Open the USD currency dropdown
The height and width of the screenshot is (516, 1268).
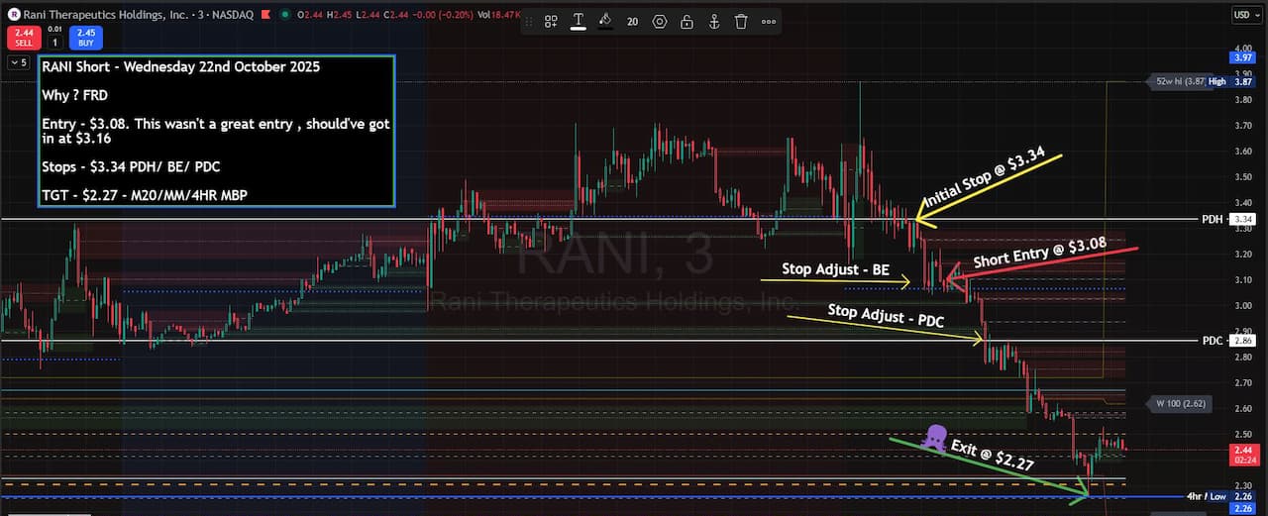click(1243, 14)
